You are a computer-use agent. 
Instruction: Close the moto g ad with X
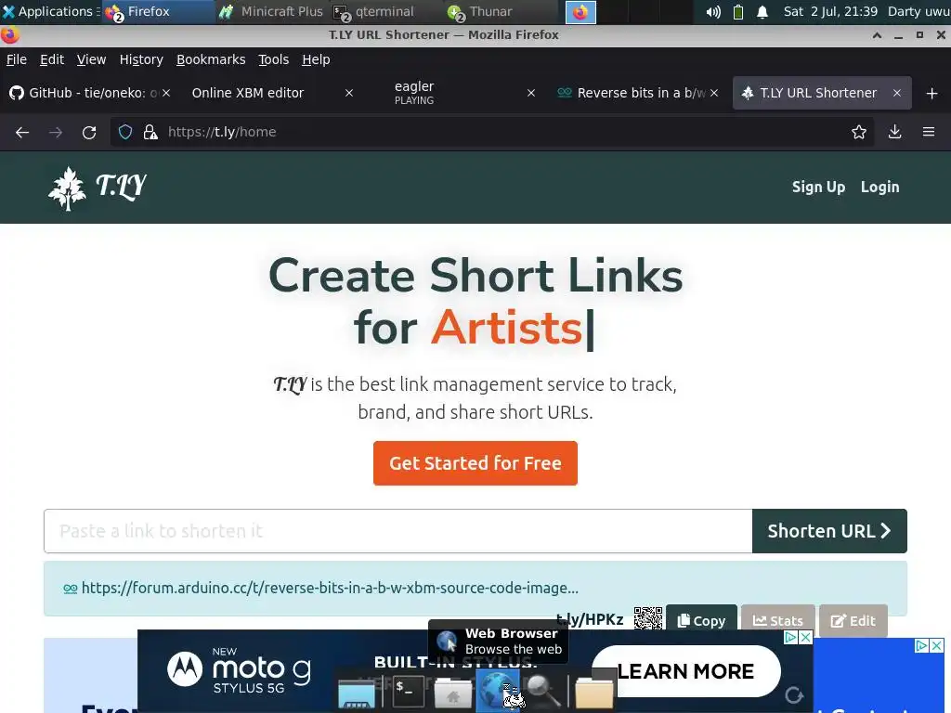805,637
